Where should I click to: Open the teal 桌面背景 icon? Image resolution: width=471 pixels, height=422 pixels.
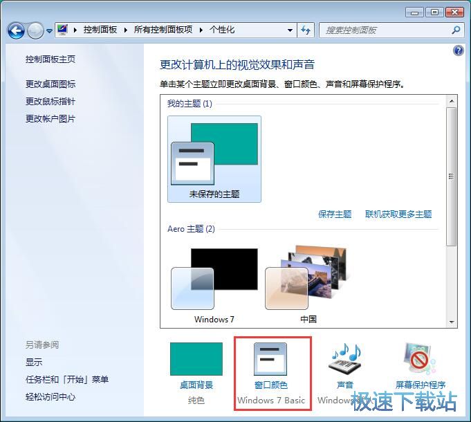[x=196, y=359]
